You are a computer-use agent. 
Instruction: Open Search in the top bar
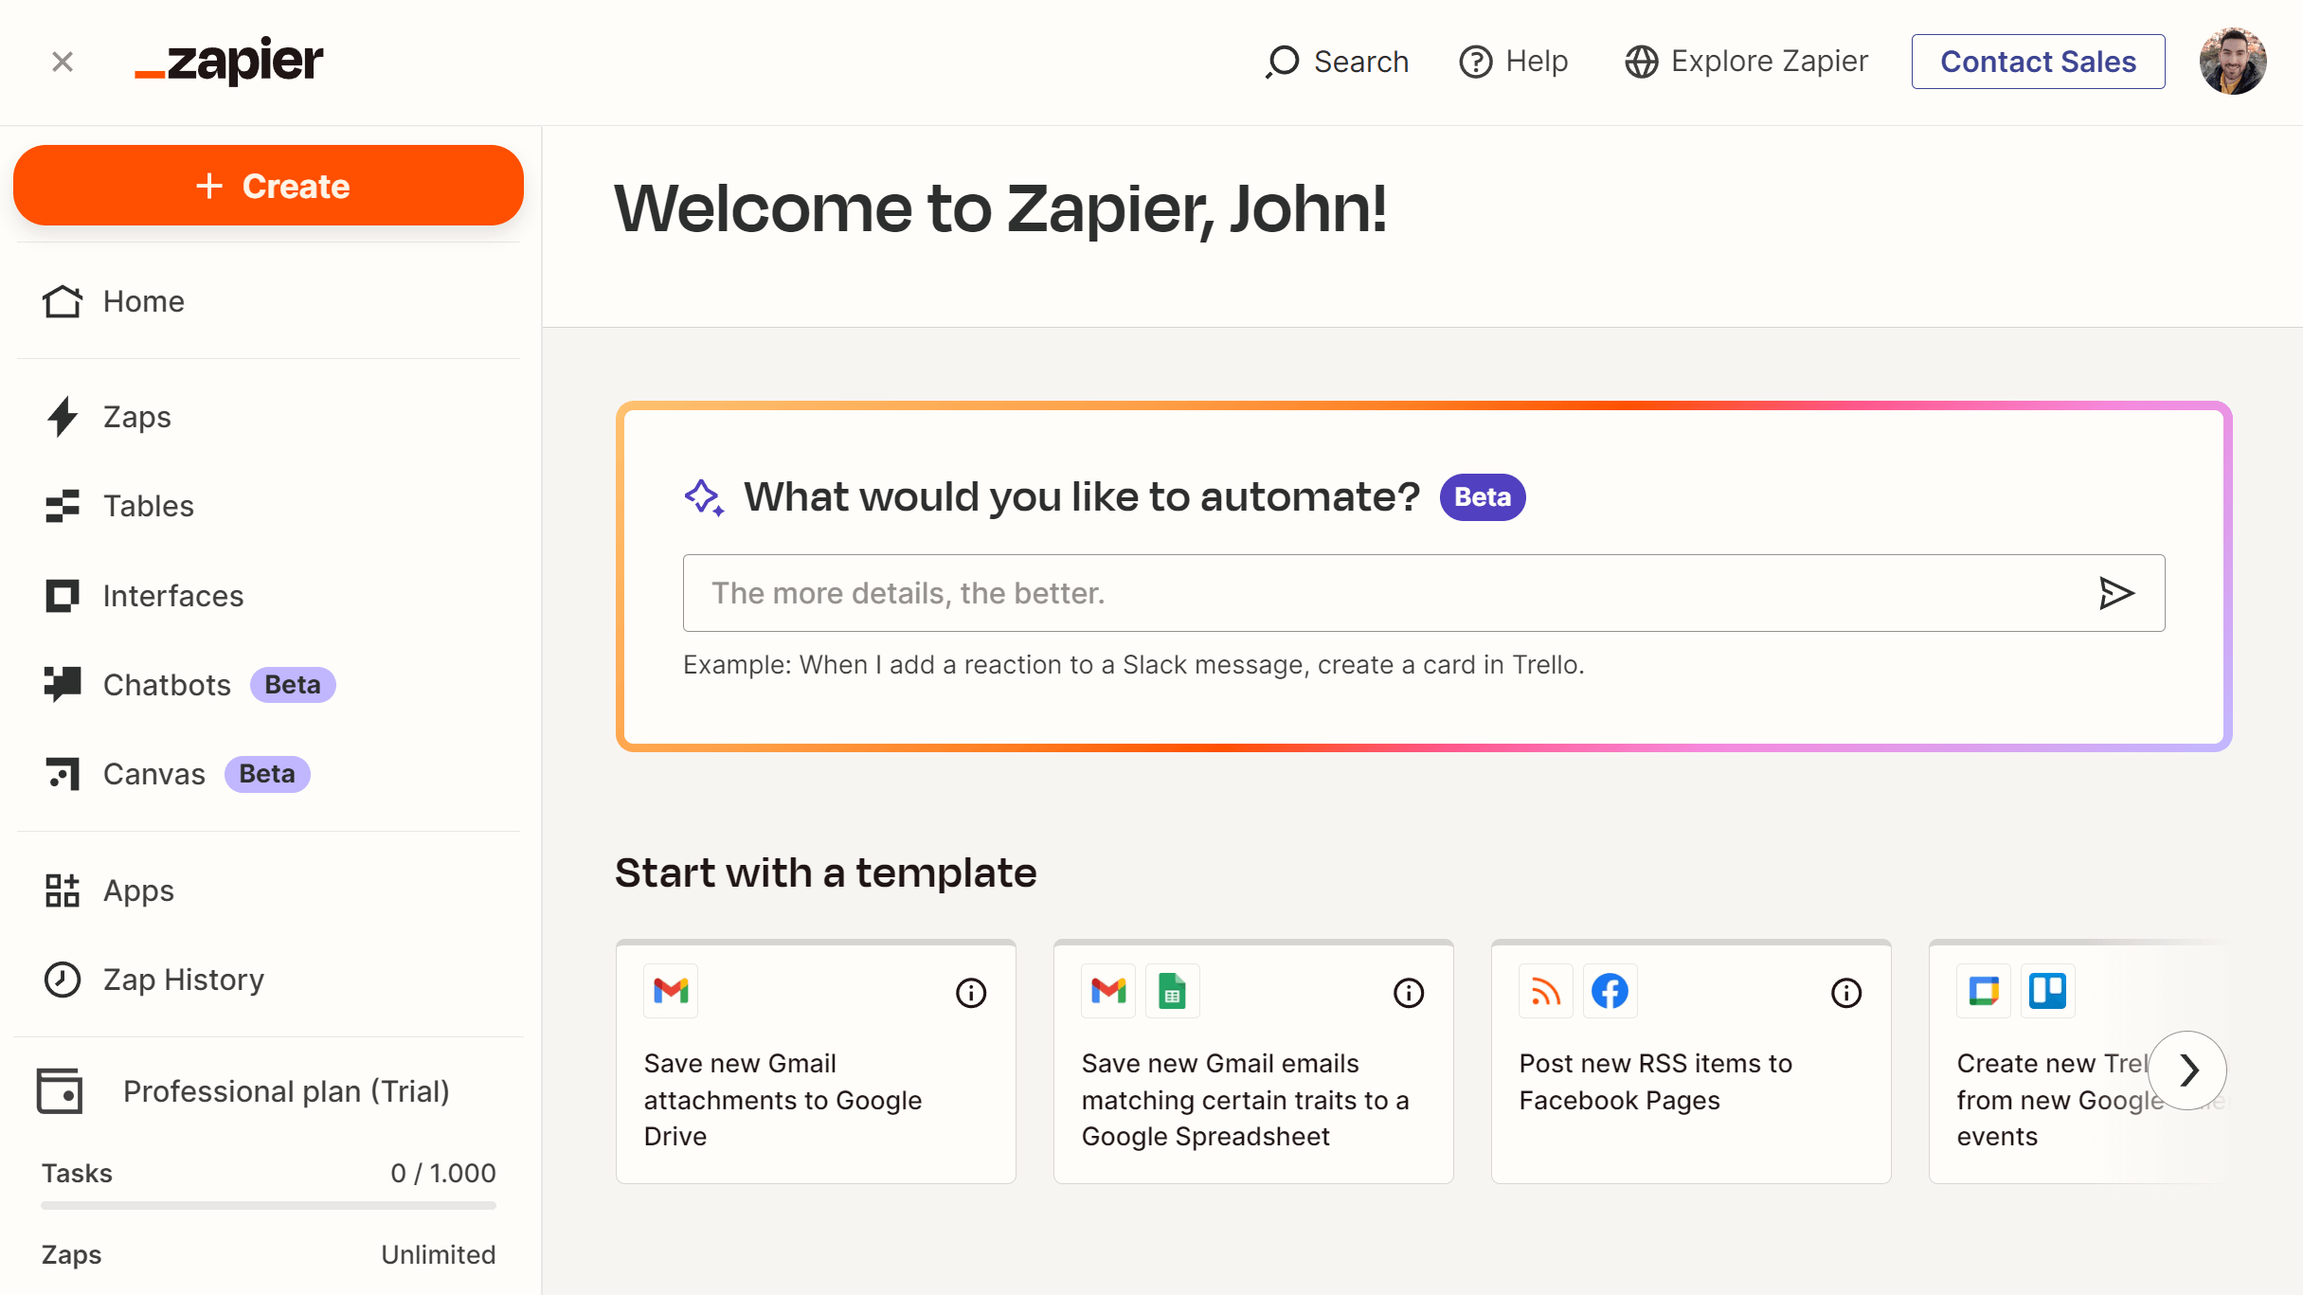coord(1337,62)
